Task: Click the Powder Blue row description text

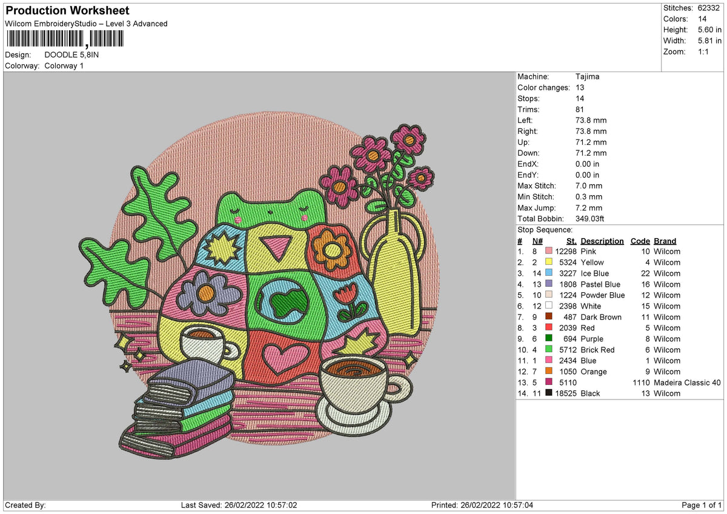Action: 602,295
